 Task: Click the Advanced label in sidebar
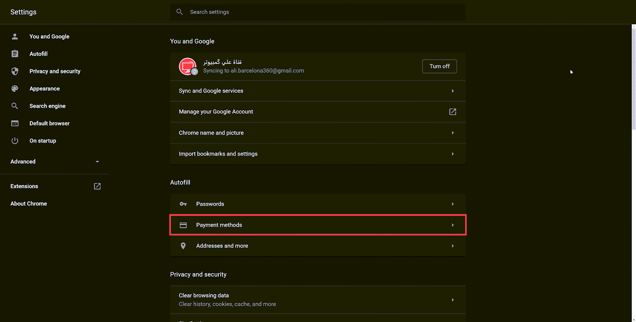coord(23,162)
